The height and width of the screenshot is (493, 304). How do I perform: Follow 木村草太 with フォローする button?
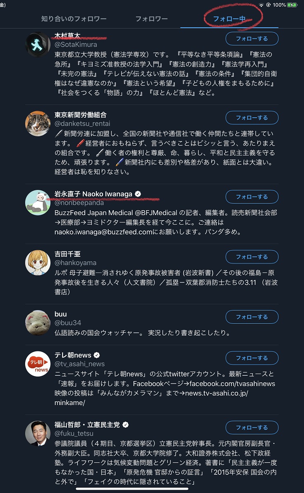tap(252, 39)
